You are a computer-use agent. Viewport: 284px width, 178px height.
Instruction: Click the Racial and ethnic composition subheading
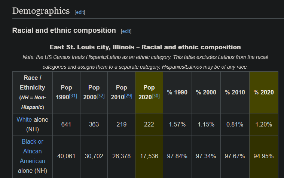click(x=64, y=31)
